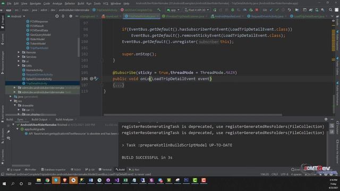Open the Profile app gauge icon
The image size is (340, 191).
click(244, 10)
